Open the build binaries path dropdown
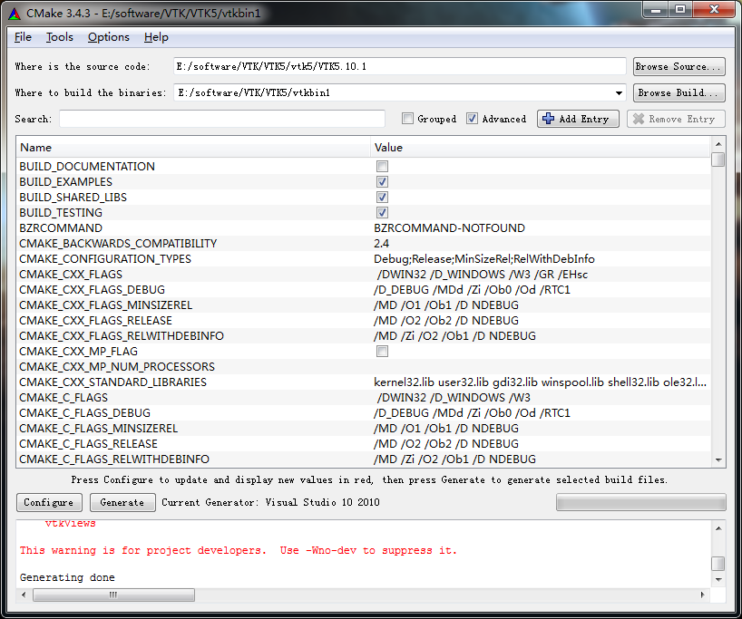Viewport: 742px width, 619px height. tap(619, 93)
